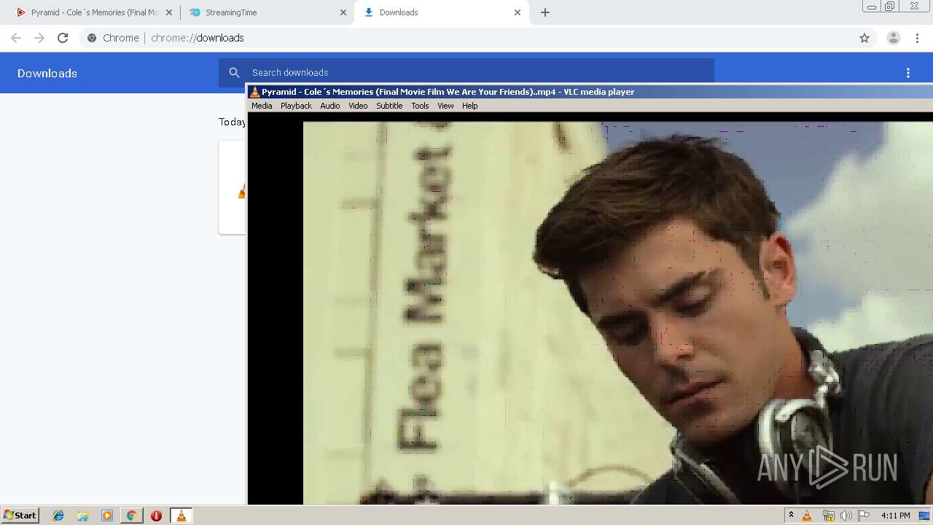Minimize the Chrome window
The height and width of the screenshot is (525, 933).
871,7
